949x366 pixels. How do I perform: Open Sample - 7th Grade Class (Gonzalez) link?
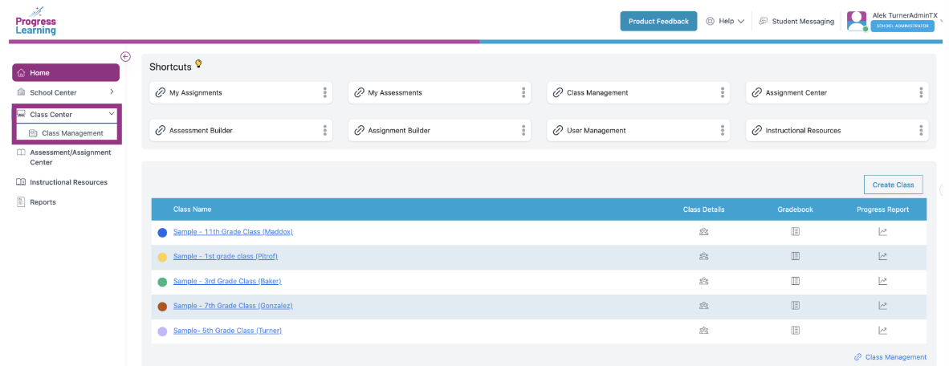pos(233,306)
